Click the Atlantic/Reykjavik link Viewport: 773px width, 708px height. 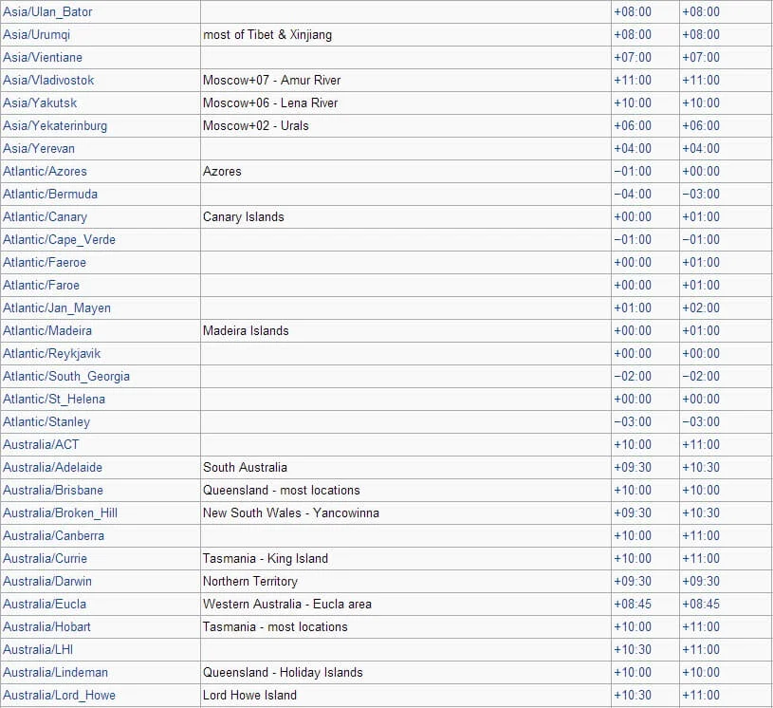(x=52, y=354)
